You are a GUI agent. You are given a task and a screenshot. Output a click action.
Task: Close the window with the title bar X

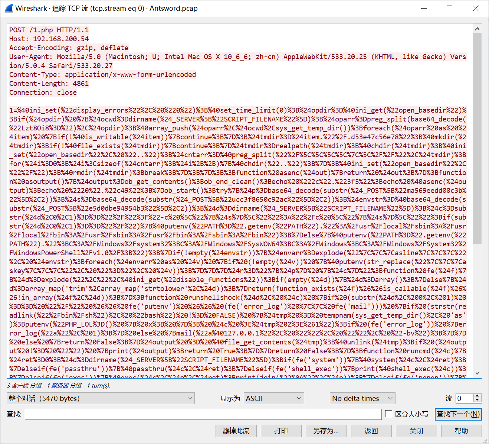pyautogui.click(x=476, y=8)
